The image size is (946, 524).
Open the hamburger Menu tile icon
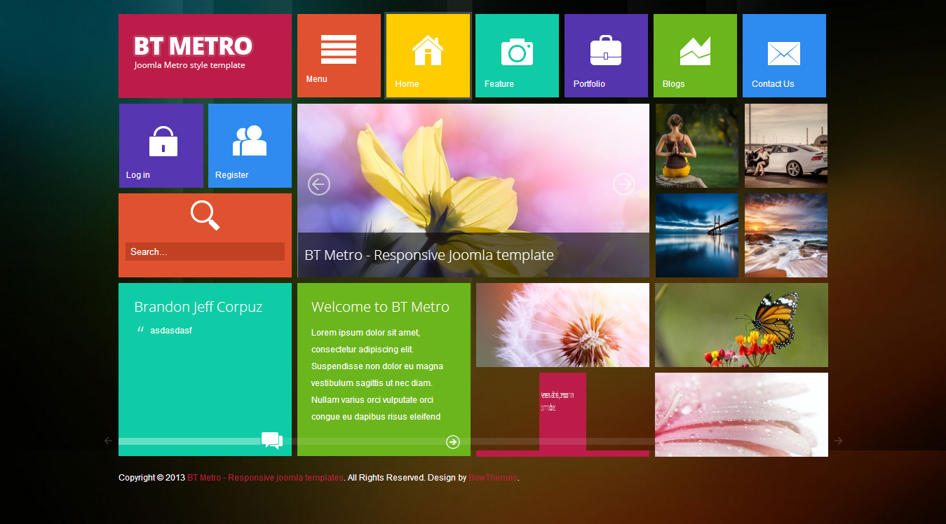tap(339, 50)
